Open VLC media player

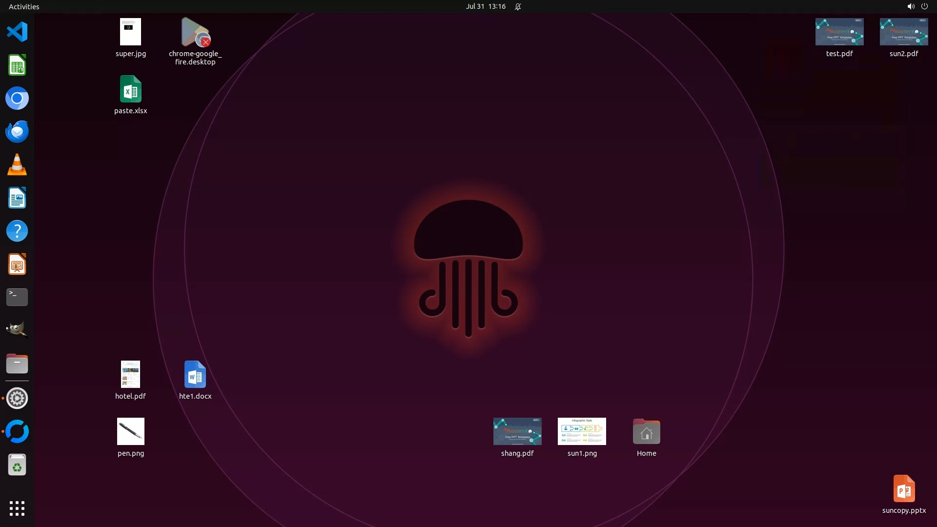click(x=17, y=165)
